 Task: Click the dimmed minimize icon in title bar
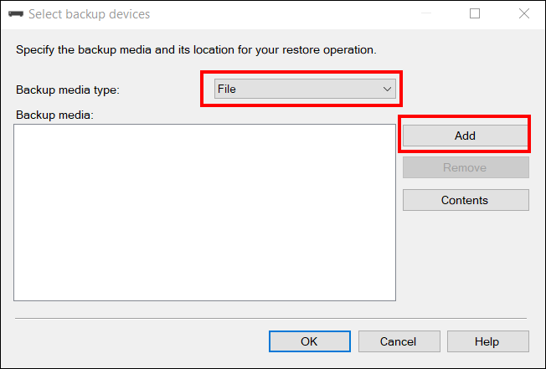[426, 14]
